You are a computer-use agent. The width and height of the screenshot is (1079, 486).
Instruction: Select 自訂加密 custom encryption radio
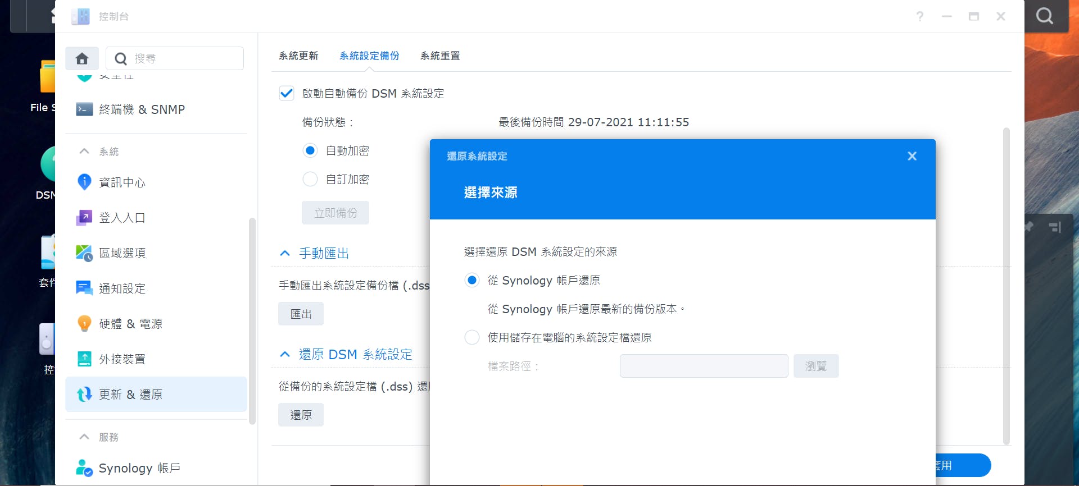point(310,179)
